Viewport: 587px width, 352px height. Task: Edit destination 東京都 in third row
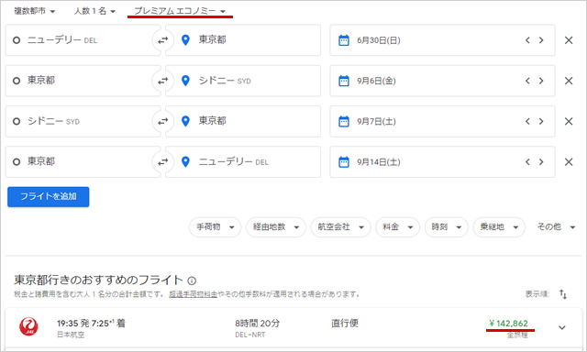click(243, 121)
